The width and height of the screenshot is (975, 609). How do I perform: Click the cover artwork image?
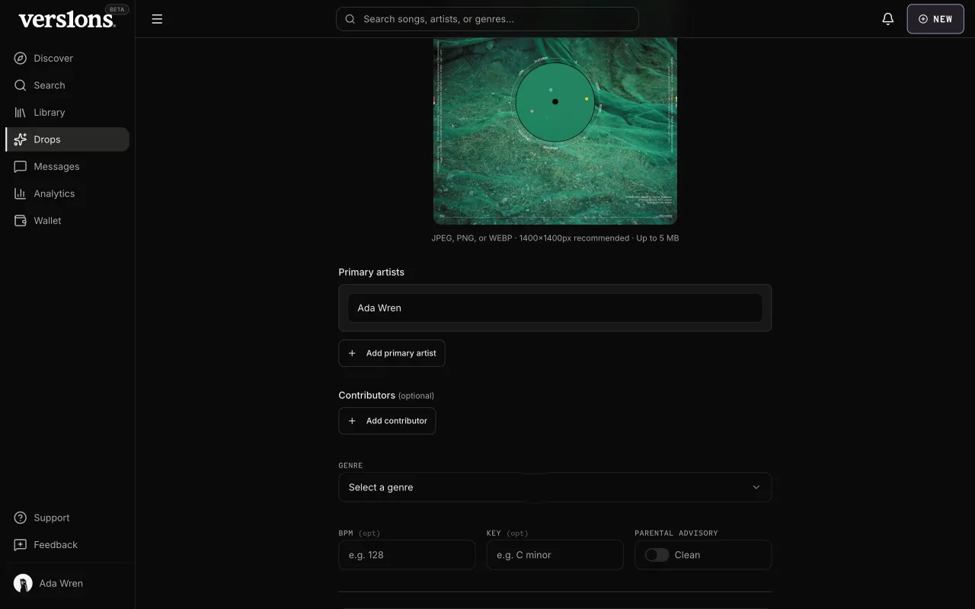pyautogui.click(x=555, y=131)
